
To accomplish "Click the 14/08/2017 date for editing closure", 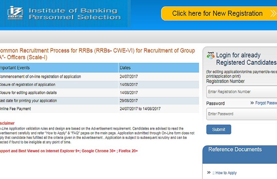I will (129, 93).
